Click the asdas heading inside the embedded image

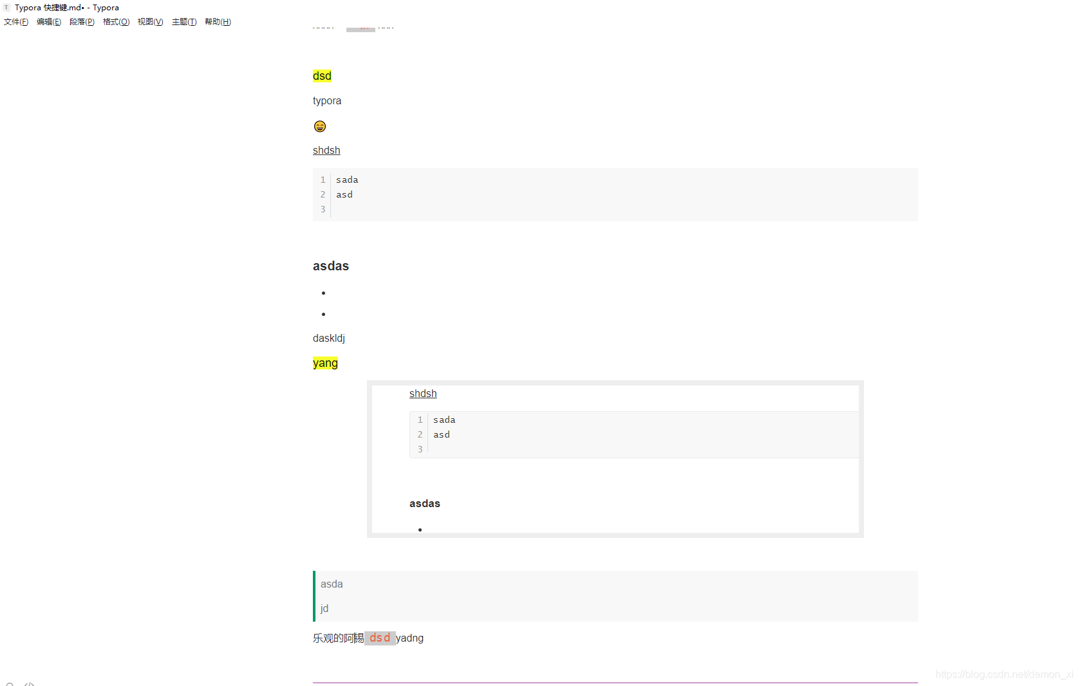425,503
